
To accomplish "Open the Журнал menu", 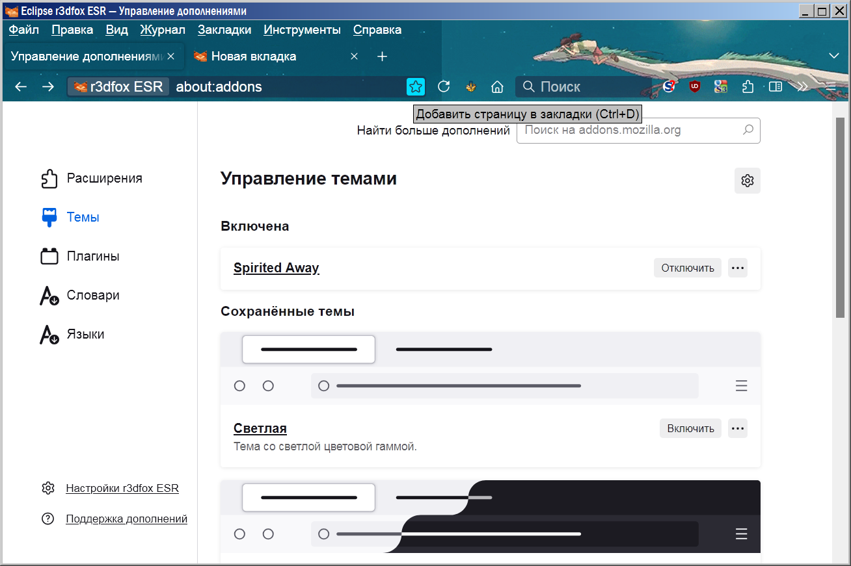I will coord(163,30).
